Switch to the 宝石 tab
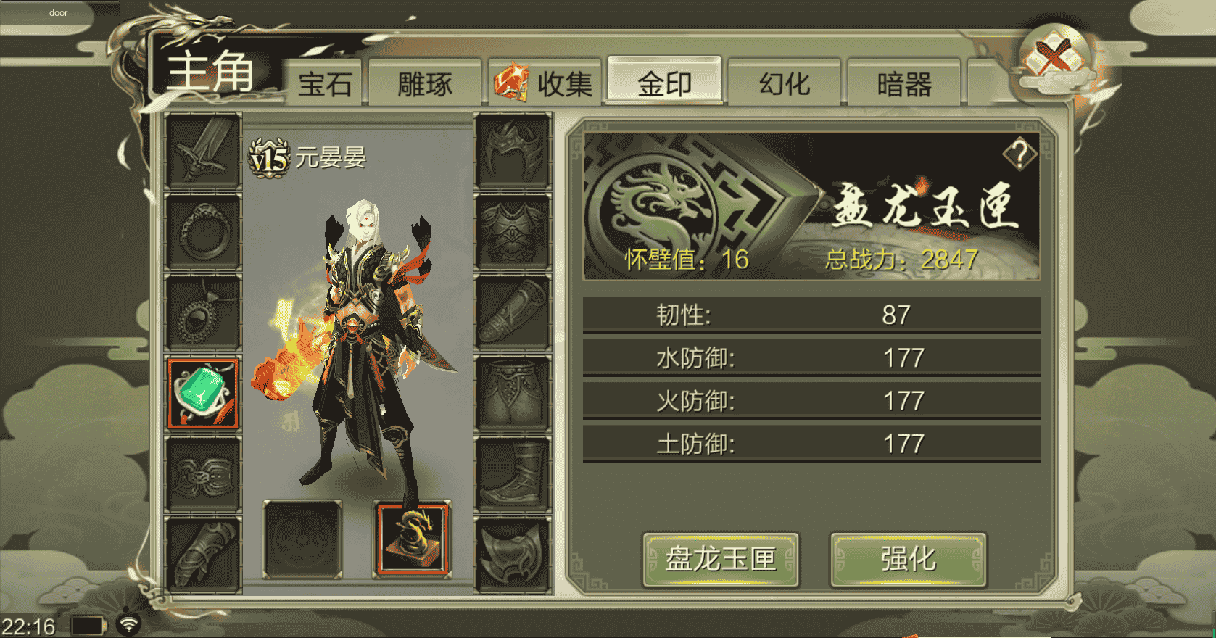This screenshot has width=1216, height=638. [x=324, y=84]
